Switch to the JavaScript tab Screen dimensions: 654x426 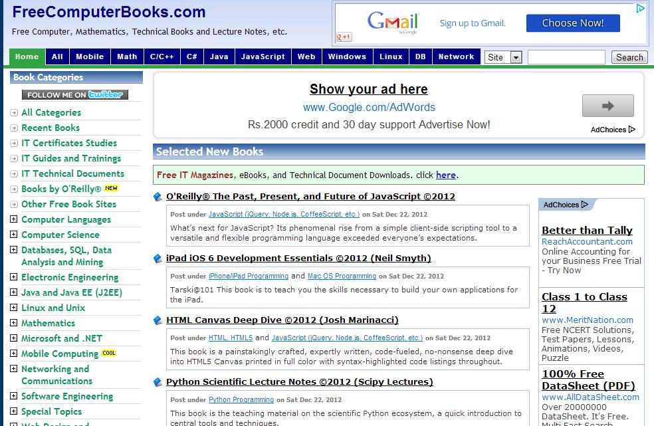(x=263, y=56)
